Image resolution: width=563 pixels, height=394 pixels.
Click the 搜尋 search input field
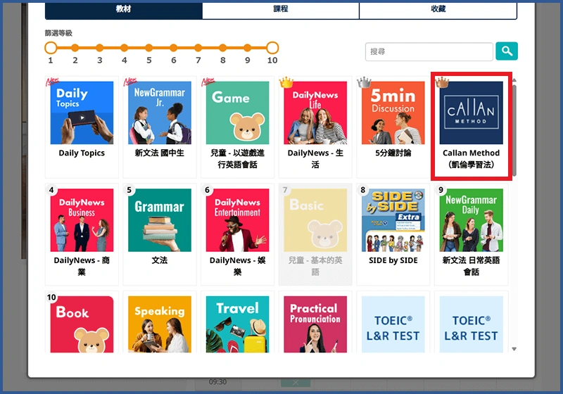click(429, 51)
